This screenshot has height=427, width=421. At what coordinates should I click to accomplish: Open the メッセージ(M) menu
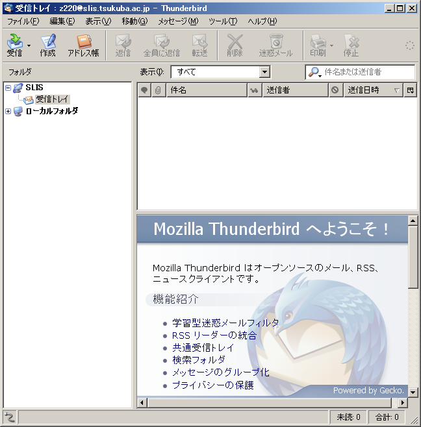point(178,21)
